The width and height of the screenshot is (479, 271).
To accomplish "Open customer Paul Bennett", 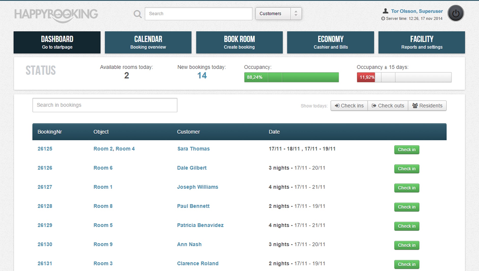I will pyautogui.click(x=193, y=206).
